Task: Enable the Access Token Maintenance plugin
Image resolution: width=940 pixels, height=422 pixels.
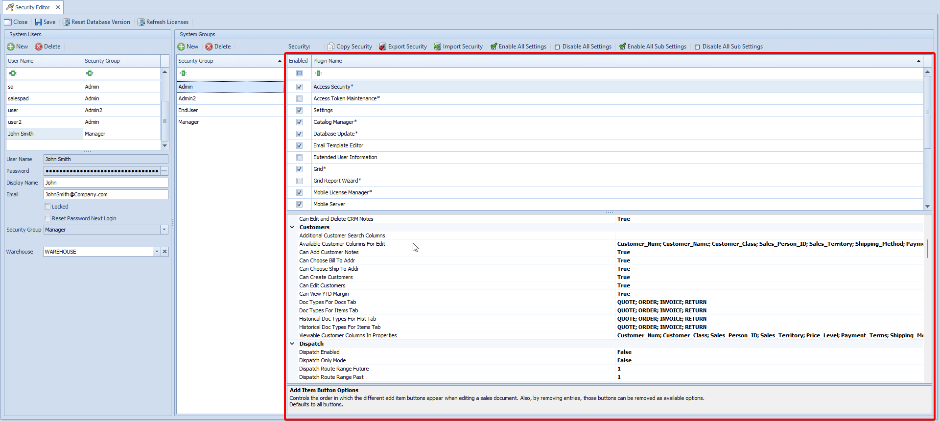Action: (x=300, y=99)
